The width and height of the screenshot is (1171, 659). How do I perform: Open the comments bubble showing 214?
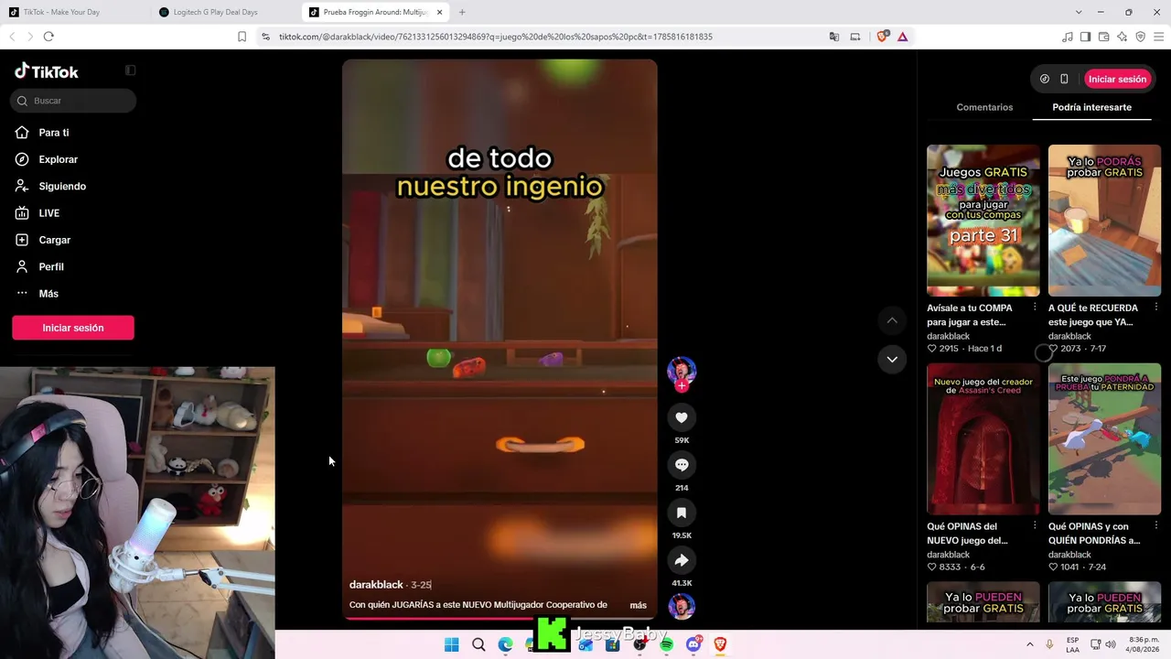click(x=682, y=465)
